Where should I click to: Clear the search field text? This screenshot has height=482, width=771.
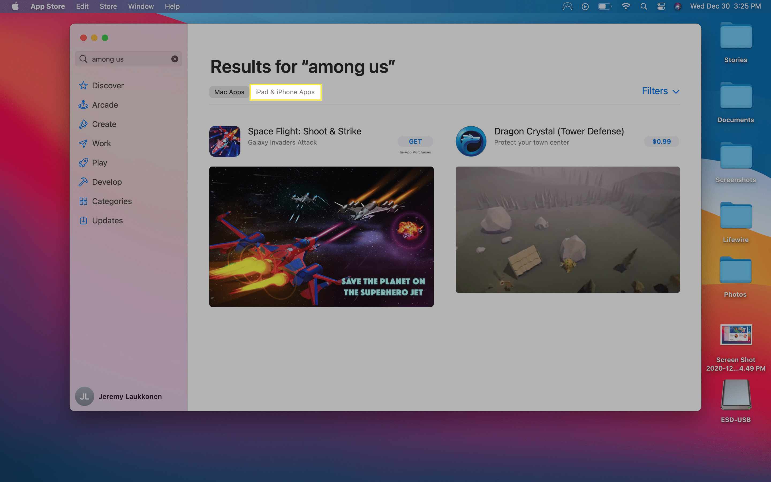(175, 59)
